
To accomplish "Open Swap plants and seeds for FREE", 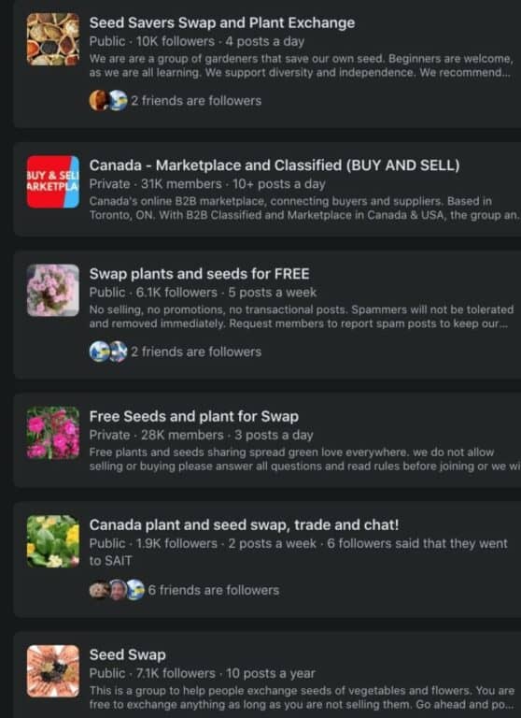I will [199, 274].
